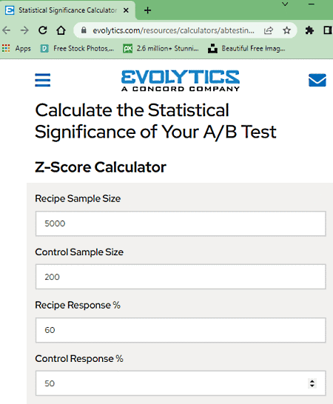Screen dimensions: 333x404
Task: Open the Extensions puzzle icon
Action: pos(309,30)
